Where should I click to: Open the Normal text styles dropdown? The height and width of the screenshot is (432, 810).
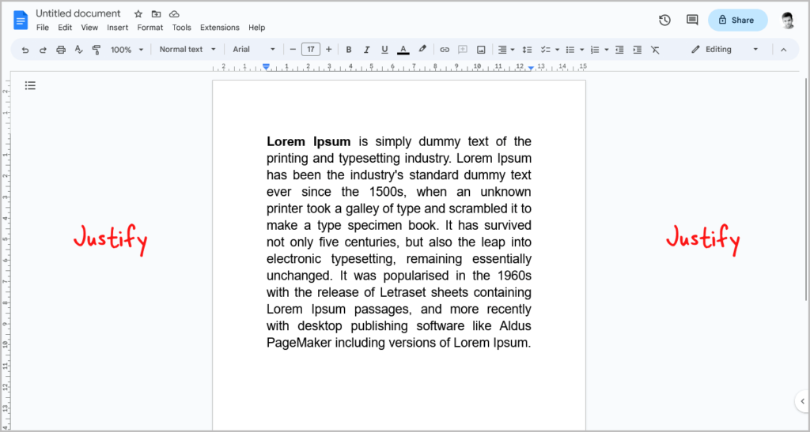[x=187, y=50]
